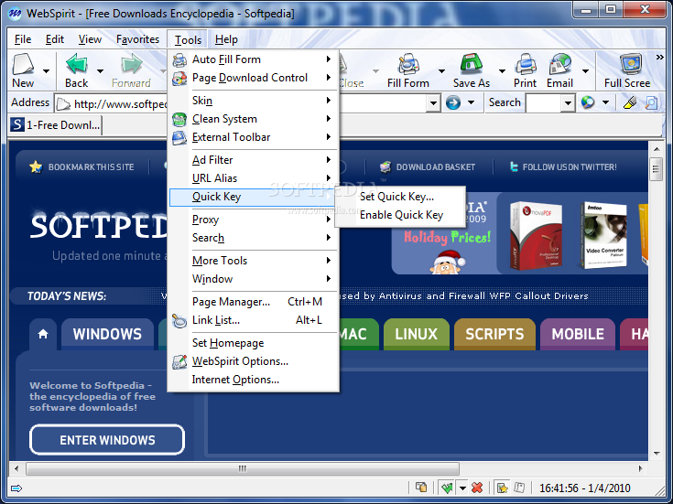The width and height of the screenshot is (673, 504).
Task: Click the novaPDF product box thumbnail
Action: click(536, 235)
